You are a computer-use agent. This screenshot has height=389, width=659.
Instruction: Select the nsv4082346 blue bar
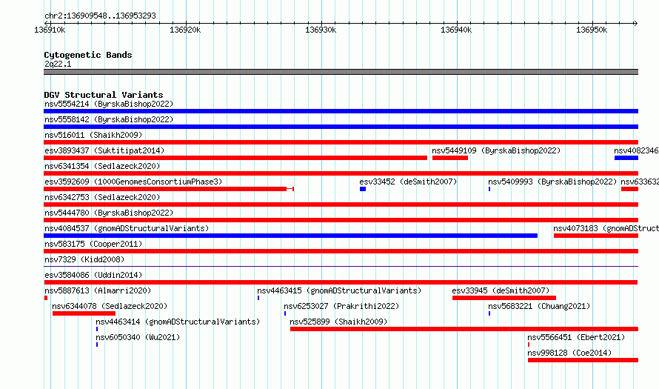(x=626, y=158)
